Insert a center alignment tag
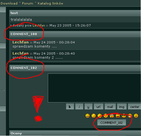Screen dimensions: 141x136 tap(134, 107)
